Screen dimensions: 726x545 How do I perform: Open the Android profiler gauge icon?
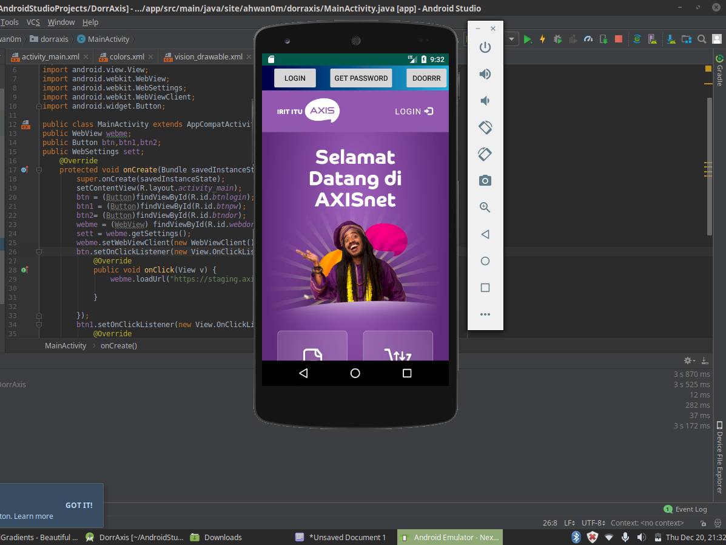(588, 39)
